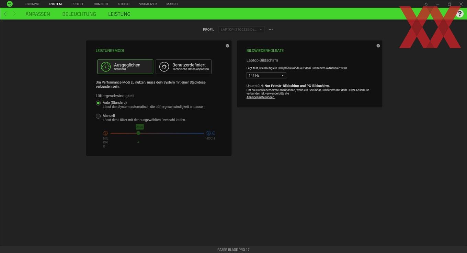The height and width of the screenshot is (253, 467).
Task: Open the Profil dropdown
Action: tap(241, 30)
